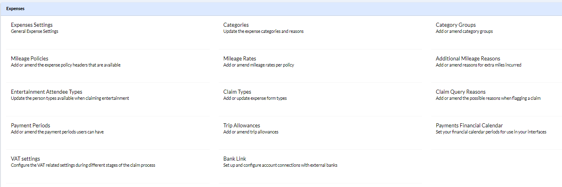The height and width of the screenshot is (187, 562).
Task: Click 'General Expense Settings' description text
Action: click(x=34, y=32)
